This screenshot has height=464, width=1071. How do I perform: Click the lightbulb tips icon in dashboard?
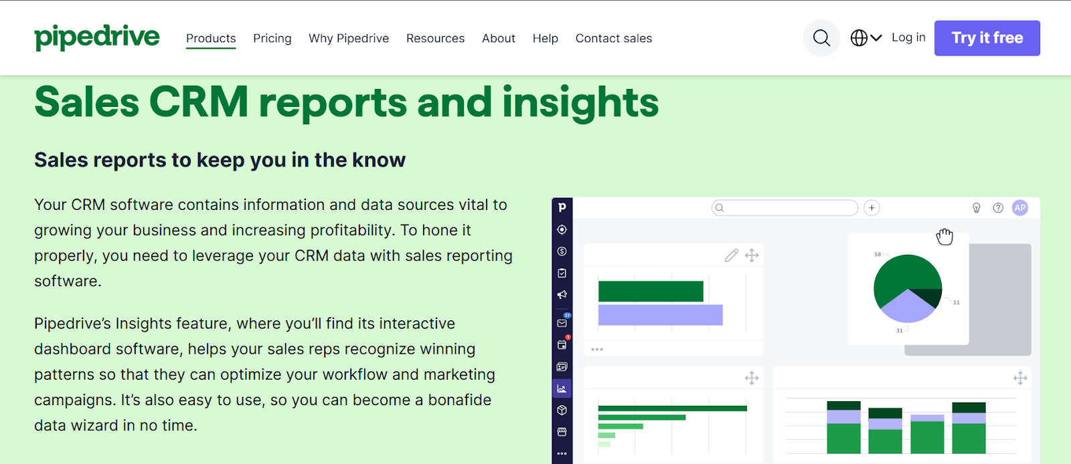point(976,208)
